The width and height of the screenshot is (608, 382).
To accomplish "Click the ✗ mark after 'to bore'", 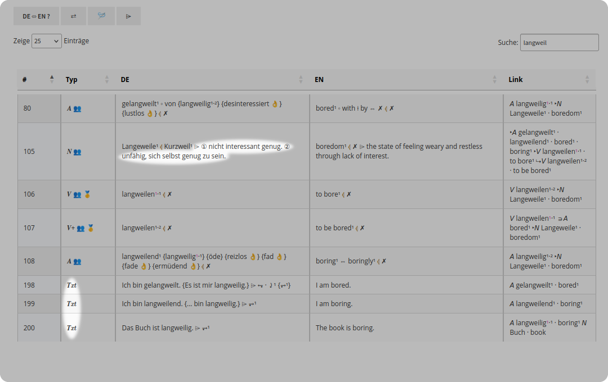I will point(348,194).
